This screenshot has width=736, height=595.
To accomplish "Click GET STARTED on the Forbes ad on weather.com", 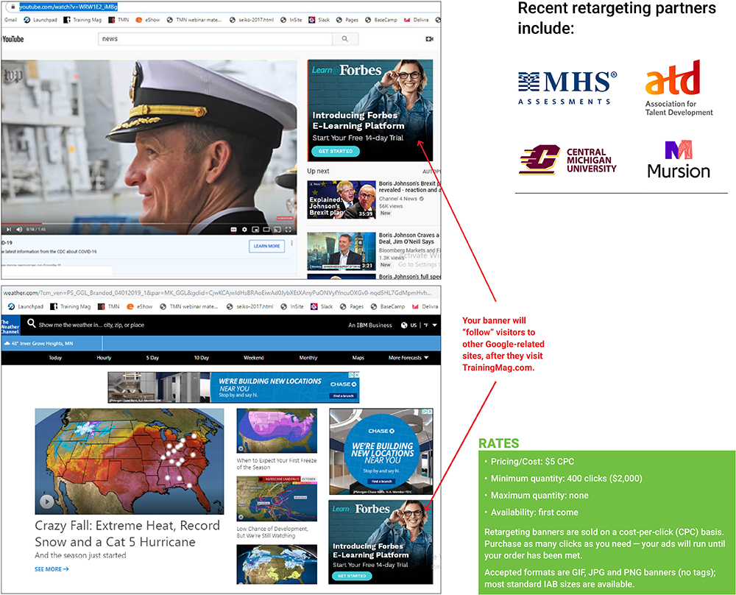I will 352,576.
